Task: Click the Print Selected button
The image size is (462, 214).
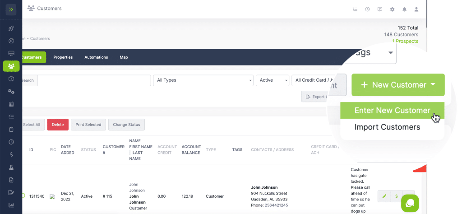Action: click(x=88, y=125)
